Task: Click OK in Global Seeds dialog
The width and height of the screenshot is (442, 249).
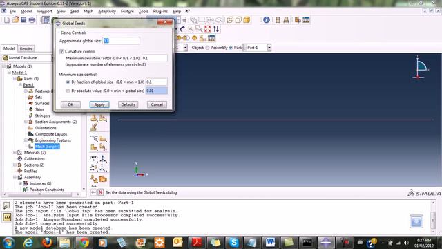Action: click(70, 104)
